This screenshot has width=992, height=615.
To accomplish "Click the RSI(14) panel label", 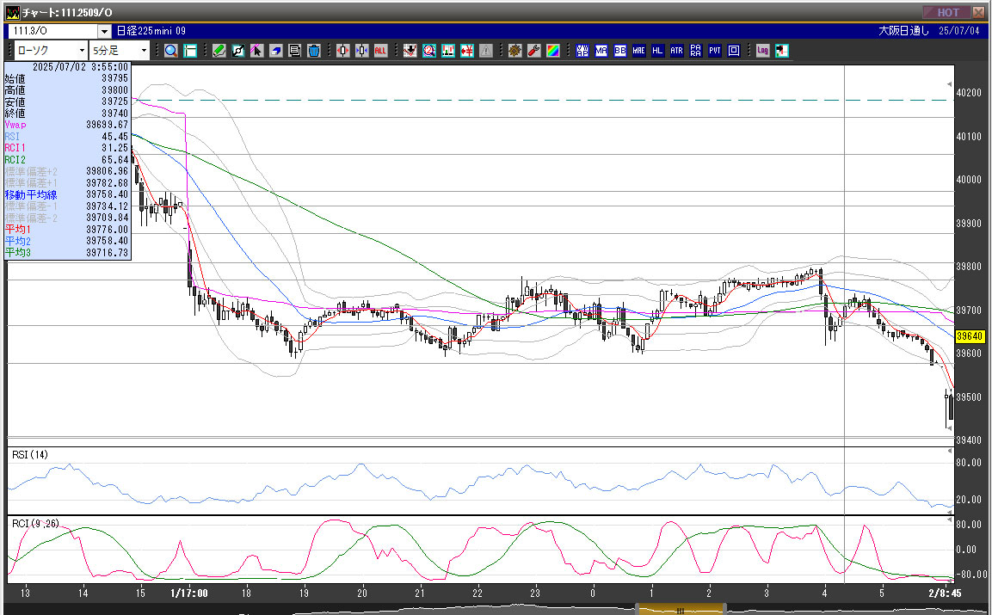I will [x=30, y=454].
